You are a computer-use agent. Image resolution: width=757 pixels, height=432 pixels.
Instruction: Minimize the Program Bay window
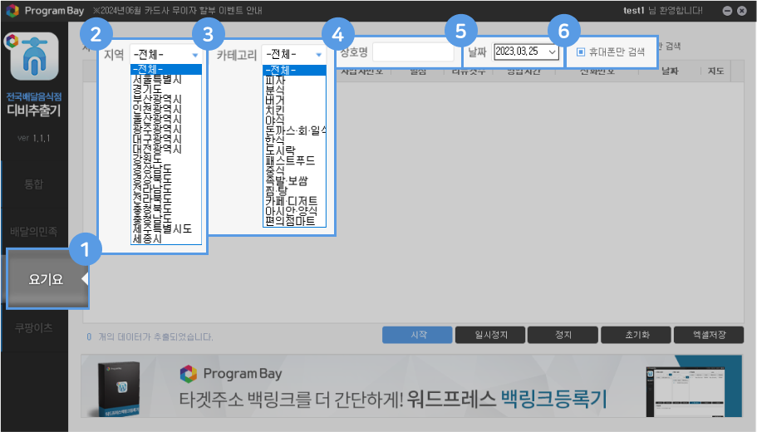(x=728, y=11)
